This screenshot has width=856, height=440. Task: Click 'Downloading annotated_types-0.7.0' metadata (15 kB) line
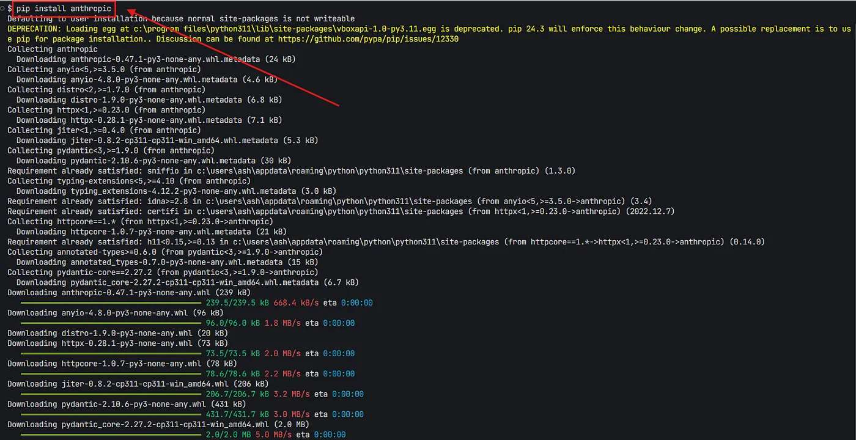click(x=167, y=262)
